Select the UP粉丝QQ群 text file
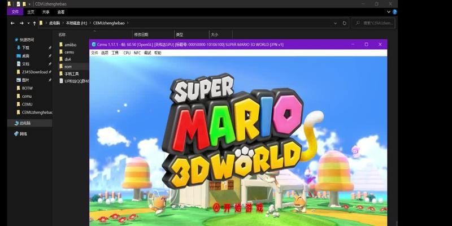 click(x=74, y=81)
